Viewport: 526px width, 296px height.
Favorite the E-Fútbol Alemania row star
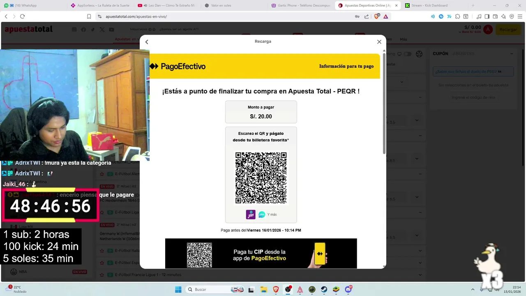(102, 174)
